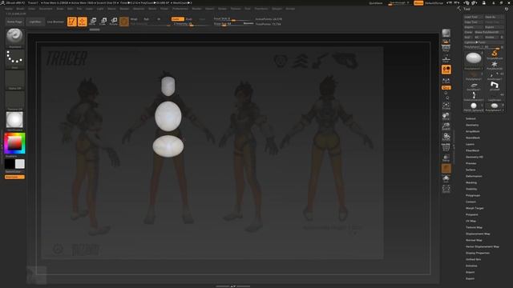Select the Rotate transform mode icon
513x288 pixels.
tap(114, 22)
